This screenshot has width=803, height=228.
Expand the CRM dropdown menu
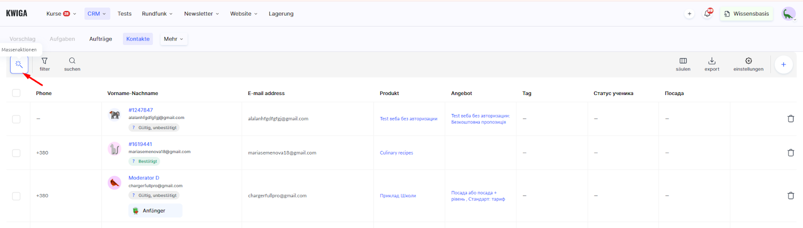tap(96, 14)
